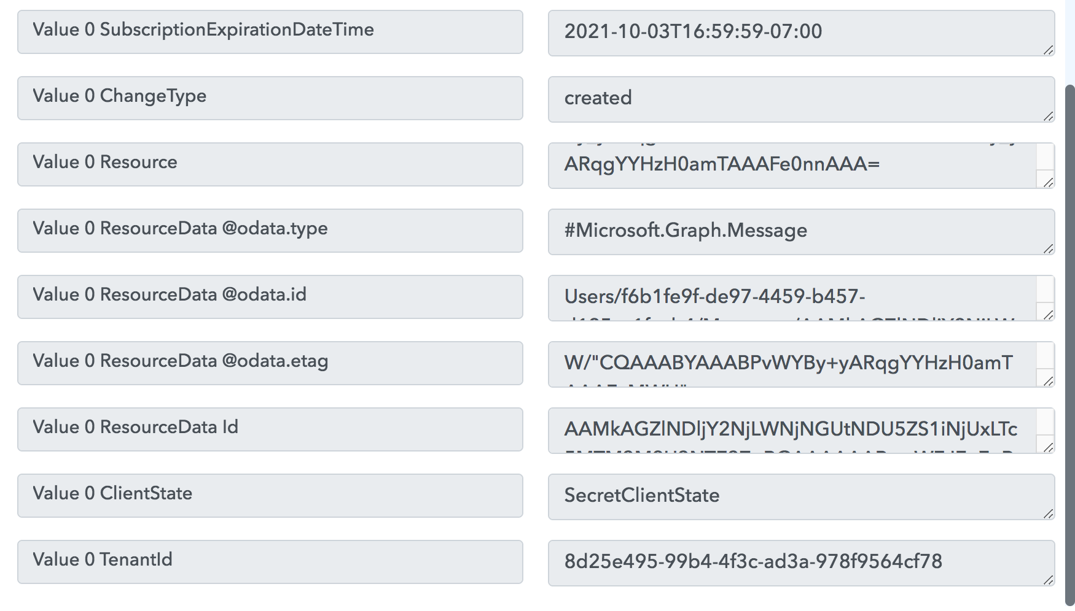Click resize handle of TenantId value box
The width and height of the screenshot is (1075, 611).
(1048, 580)
